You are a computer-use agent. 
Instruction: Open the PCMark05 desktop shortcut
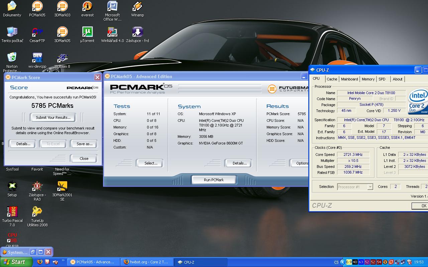pyautogui.click(x=37, y=9)
